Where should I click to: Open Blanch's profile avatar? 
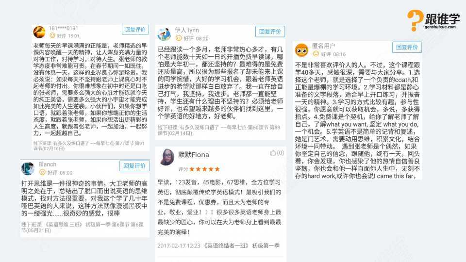(28, 169)
